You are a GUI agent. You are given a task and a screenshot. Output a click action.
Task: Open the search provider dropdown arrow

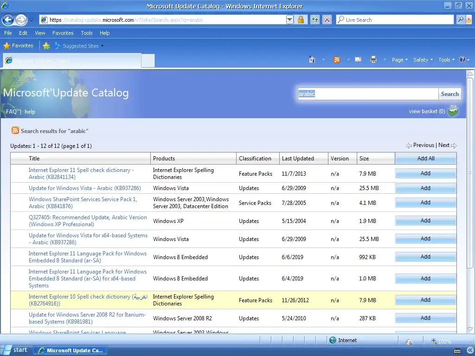point(469,19)
